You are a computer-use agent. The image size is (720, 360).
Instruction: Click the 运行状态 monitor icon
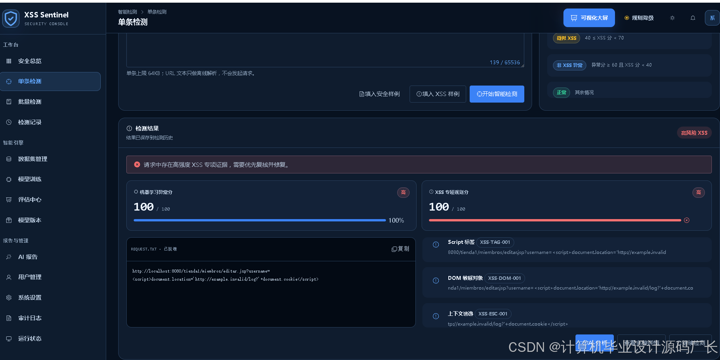pos(9,339)
